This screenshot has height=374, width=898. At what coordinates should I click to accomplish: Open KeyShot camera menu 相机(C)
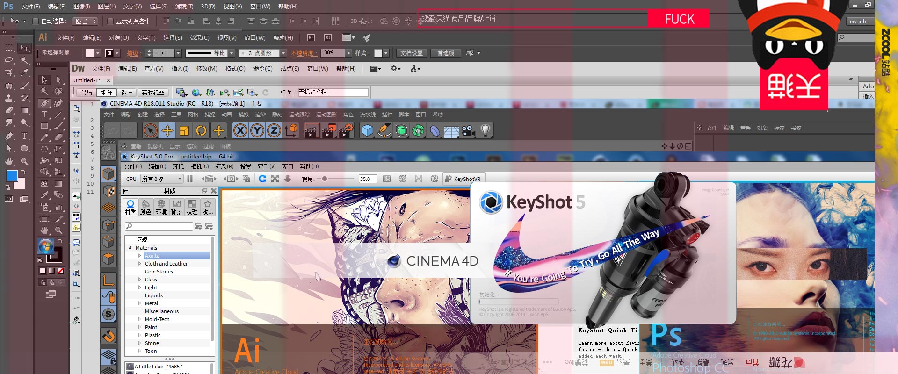coord(200,166)
